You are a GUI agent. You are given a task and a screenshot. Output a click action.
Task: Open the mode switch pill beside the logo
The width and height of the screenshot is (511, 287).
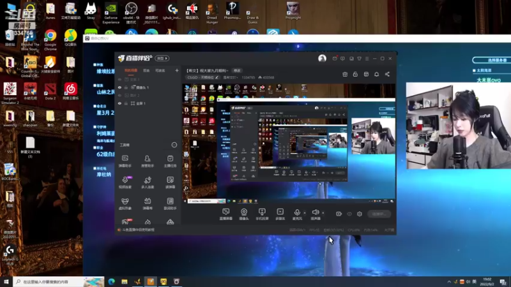click(162, 58)
